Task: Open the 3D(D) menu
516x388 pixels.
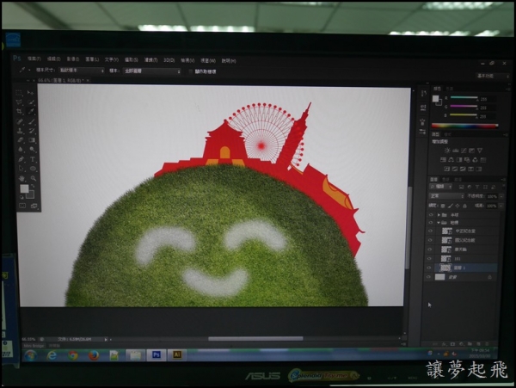Action: pyautogui.click(x=169, y=60)
